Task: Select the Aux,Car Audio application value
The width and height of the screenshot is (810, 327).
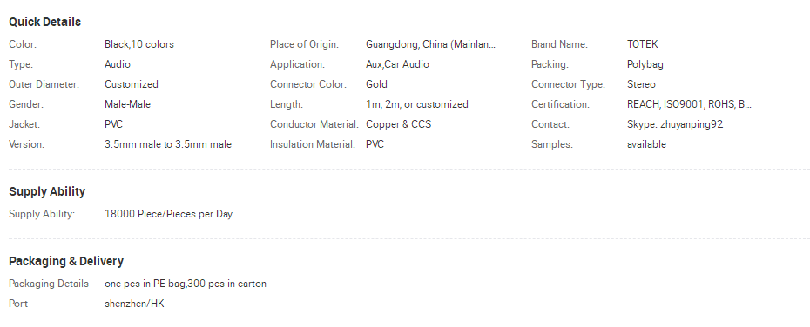Action: coord(397,64)
